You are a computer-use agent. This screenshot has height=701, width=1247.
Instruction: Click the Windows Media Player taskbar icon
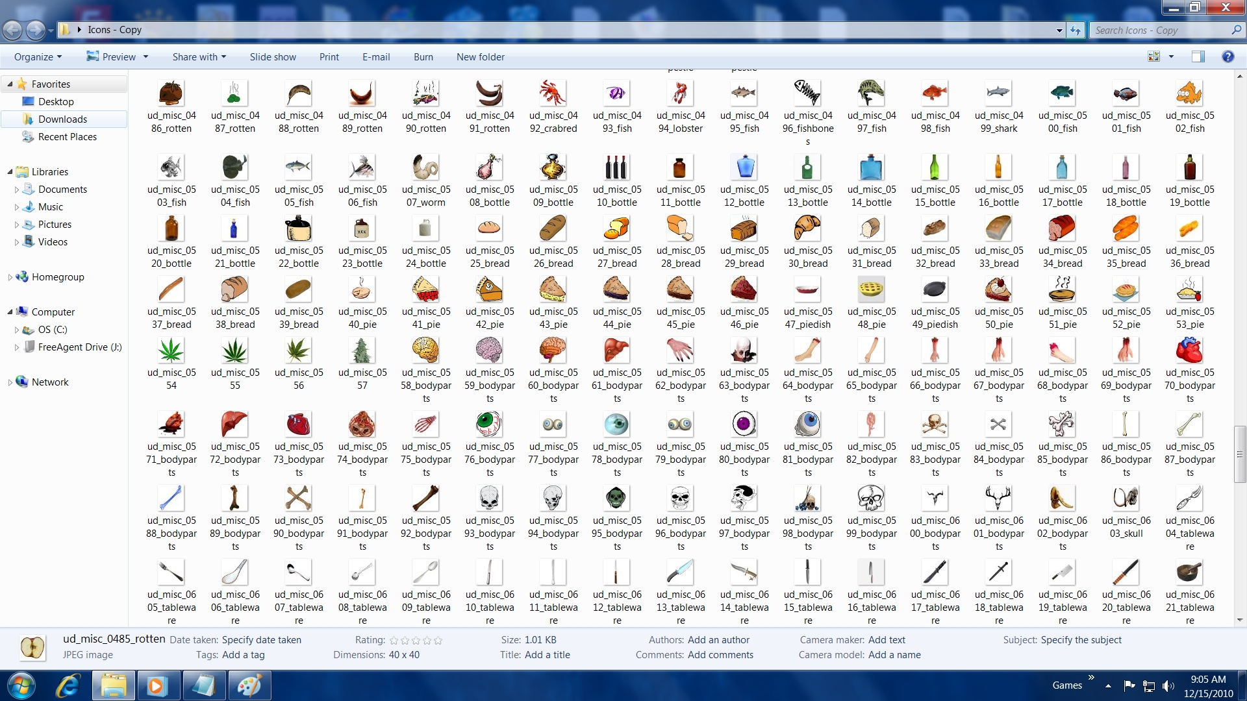tap(157, 685)
